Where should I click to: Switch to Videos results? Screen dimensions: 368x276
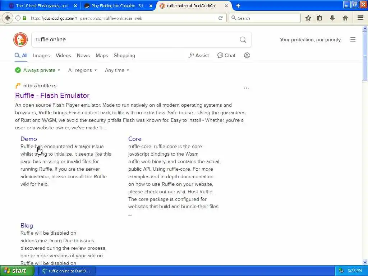63,55
